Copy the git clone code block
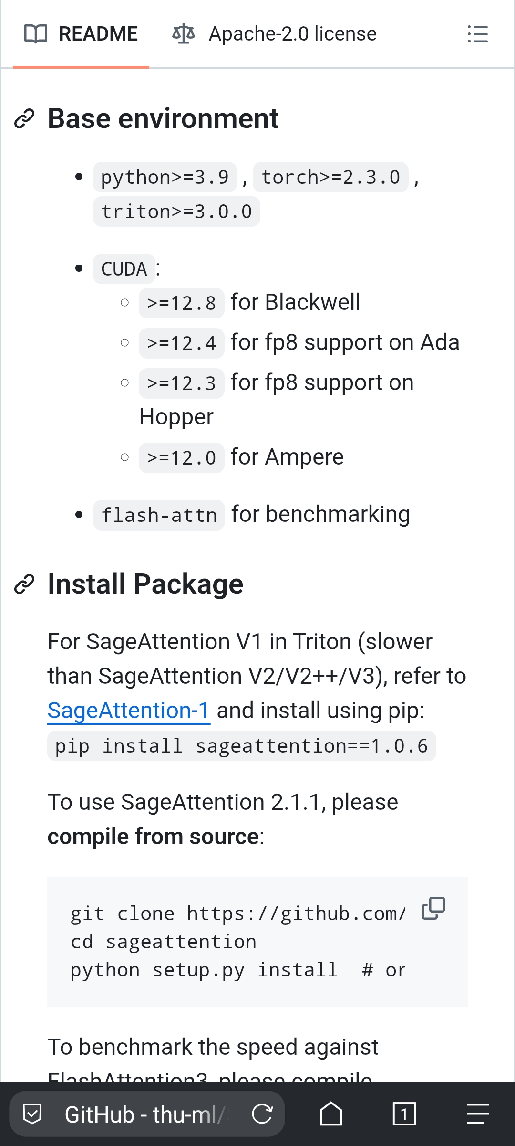This screenshot has height=1146, width=515. click(x=433, y=908)
